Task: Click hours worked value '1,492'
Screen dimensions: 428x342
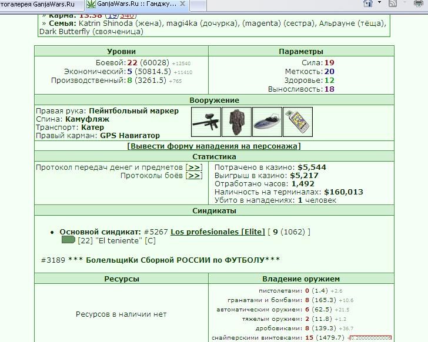Action: pos(303,183)
